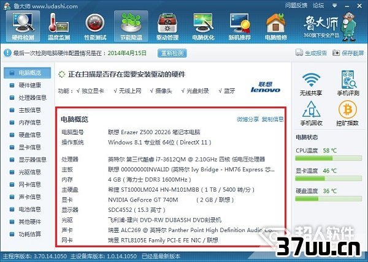Viewport: 368px width, 262px height.
Task: Click the info alert icon beside 最后一次检测
Action: [7, 53]
